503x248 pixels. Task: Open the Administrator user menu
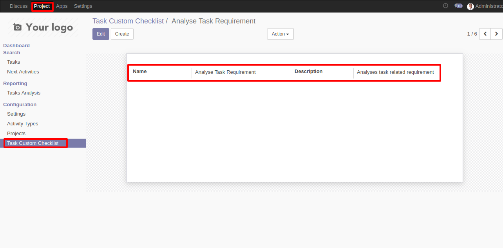[x=485, y=6]
